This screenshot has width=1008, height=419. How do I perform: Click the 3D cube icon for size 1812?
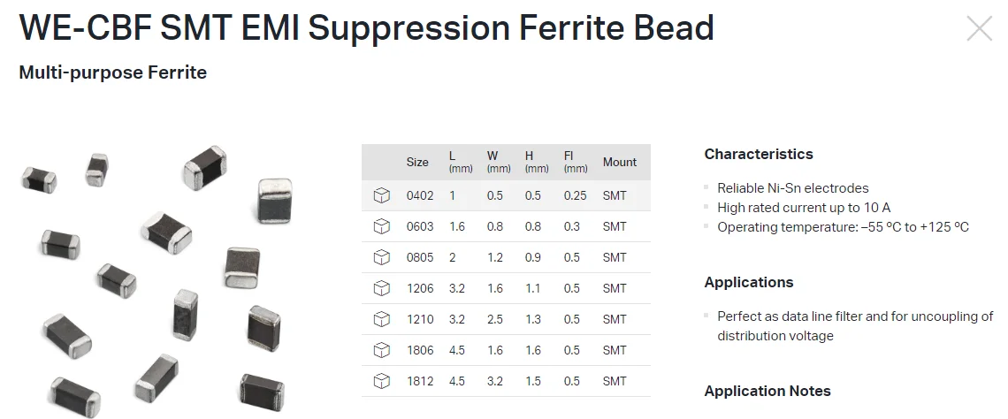click(381, 381)
